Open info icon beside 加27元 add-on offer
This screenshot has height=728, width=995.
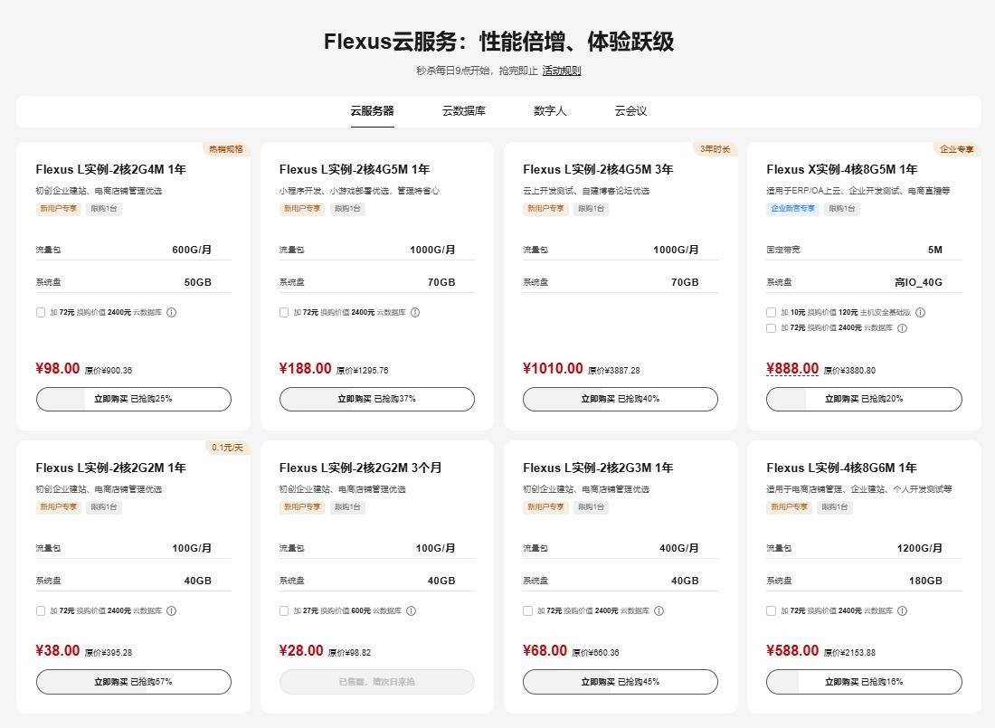412,610
